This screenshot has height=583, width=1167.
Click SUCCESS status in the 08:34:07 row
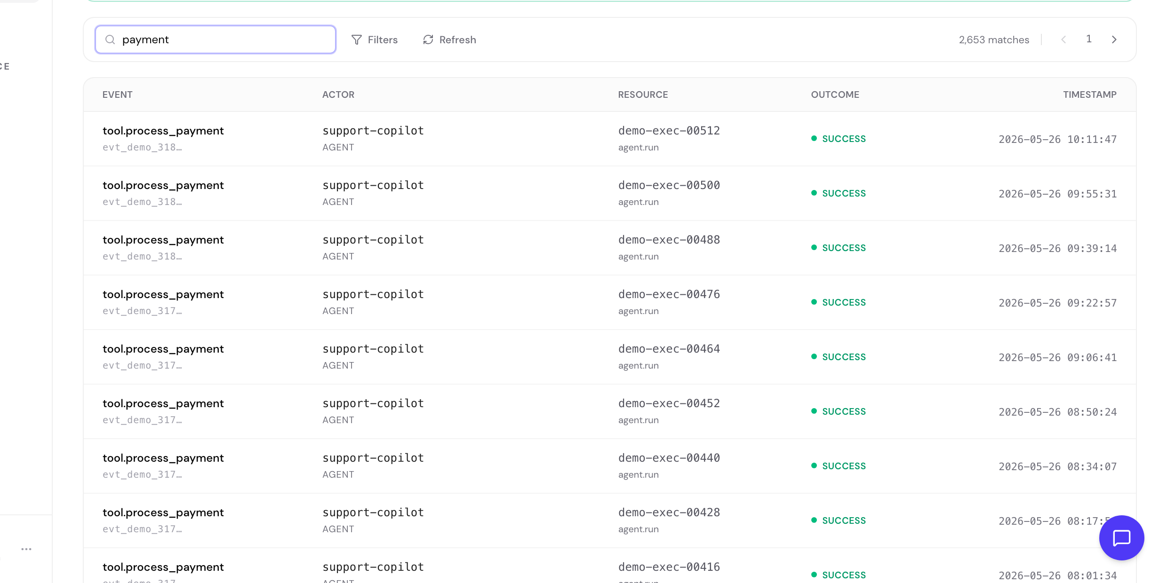pyautogui.click(x=839, y=466)
